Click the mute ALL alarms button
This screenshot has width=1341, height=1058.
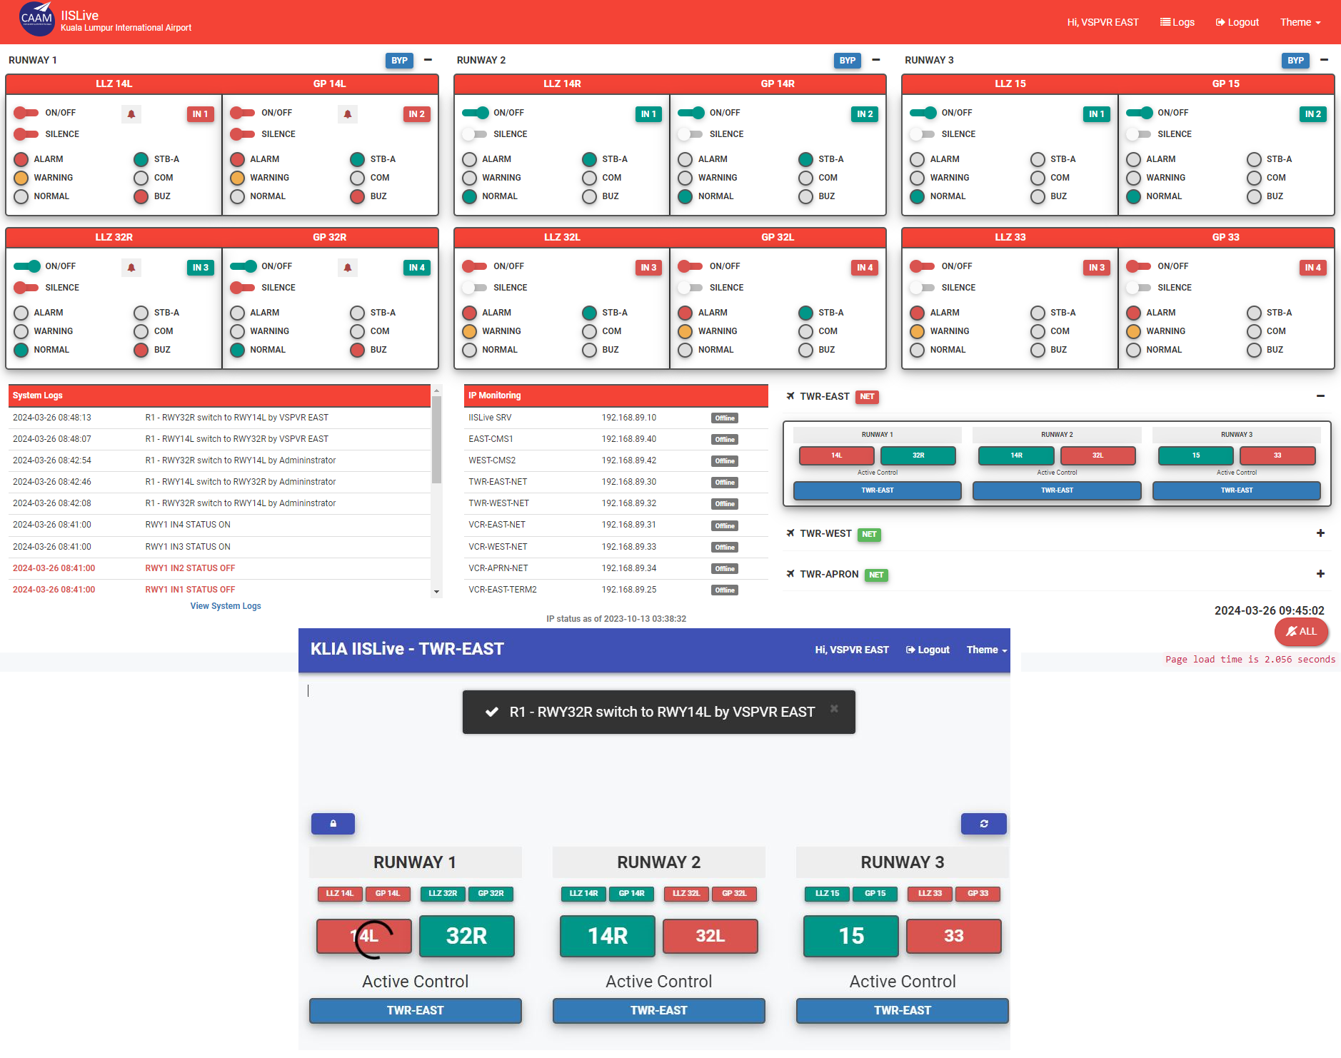coord(1300,632)
